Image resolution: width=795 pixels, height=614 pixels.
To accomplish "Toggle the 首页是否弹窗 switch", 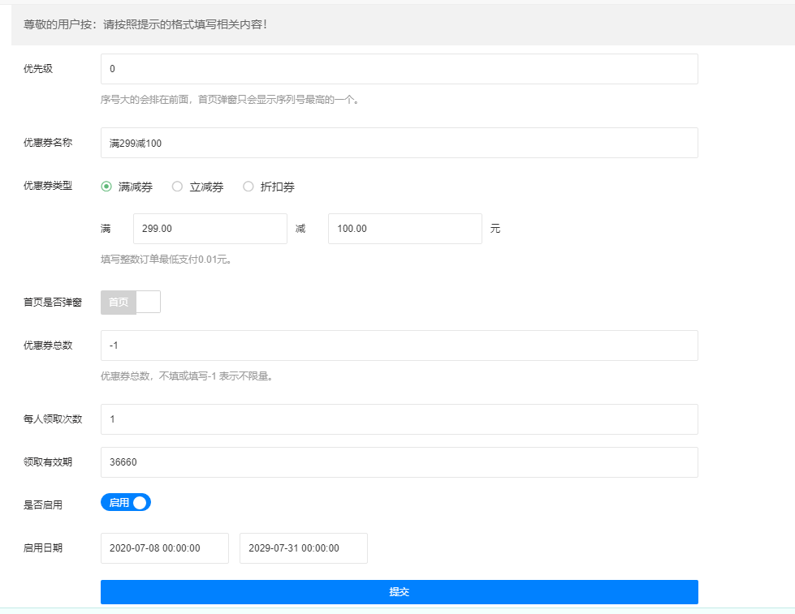I will (x=131, y=302).
